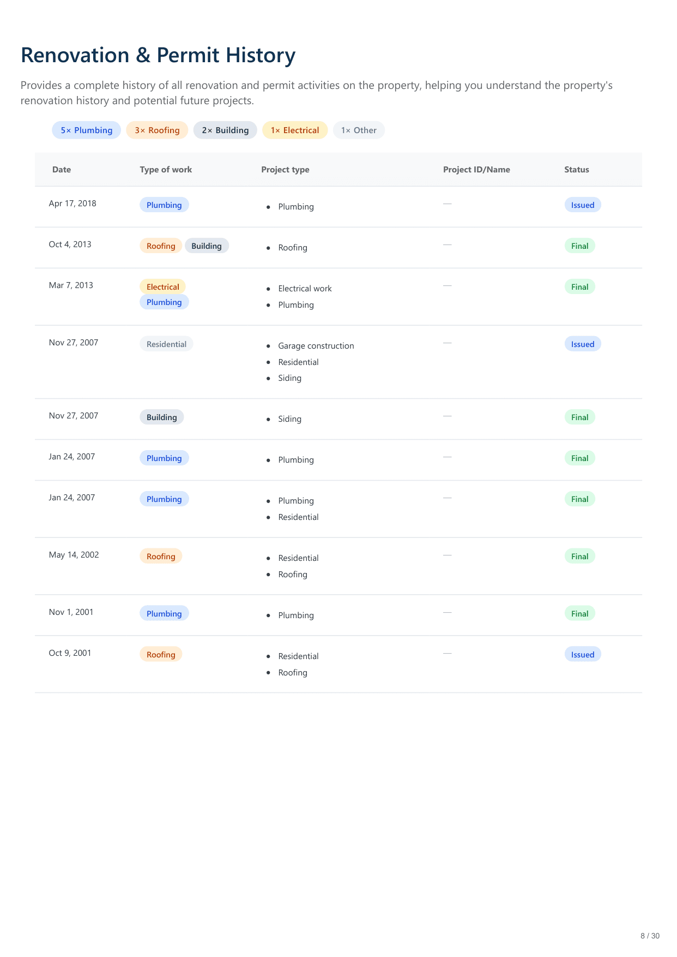Click Issued status badge for Apr 17, 2018
The image size is (677, 957).
pyautogui.click(x=583, y=205)
